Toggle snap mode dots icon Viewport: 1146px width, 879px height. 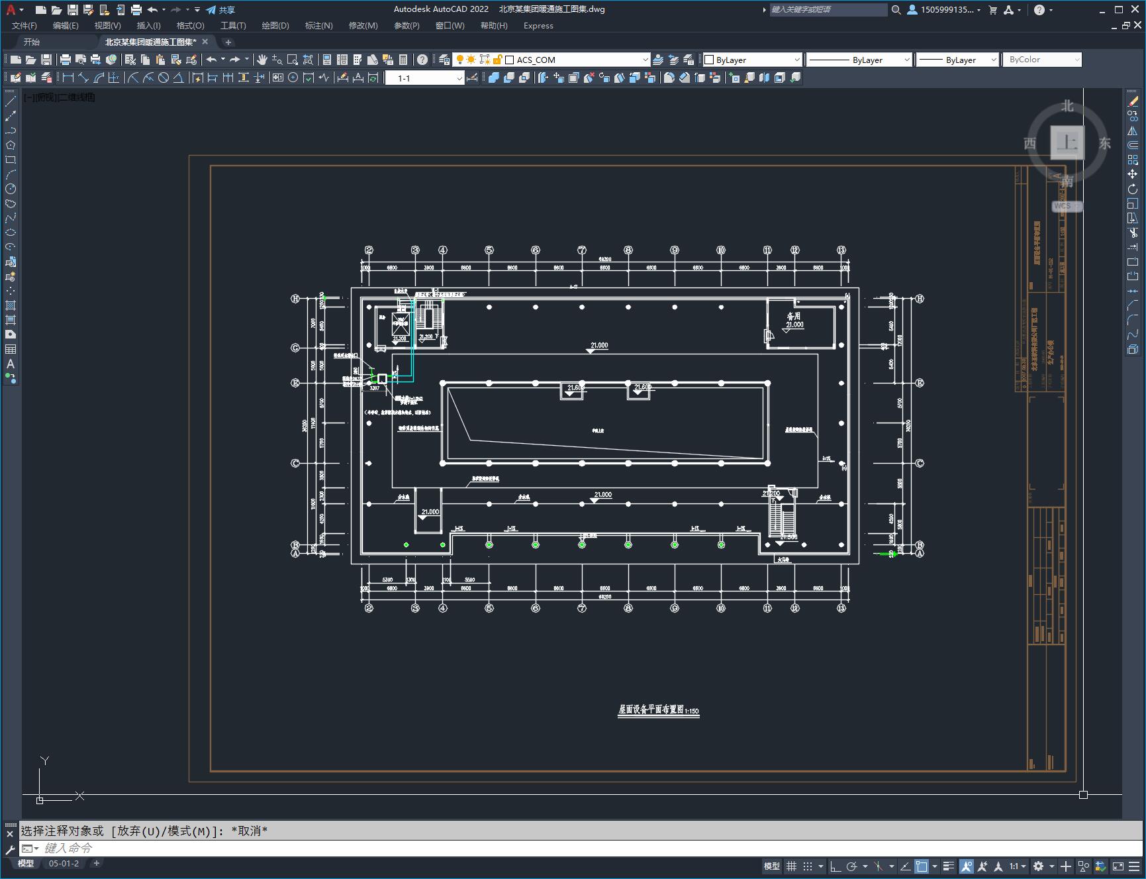click(808, 866)
